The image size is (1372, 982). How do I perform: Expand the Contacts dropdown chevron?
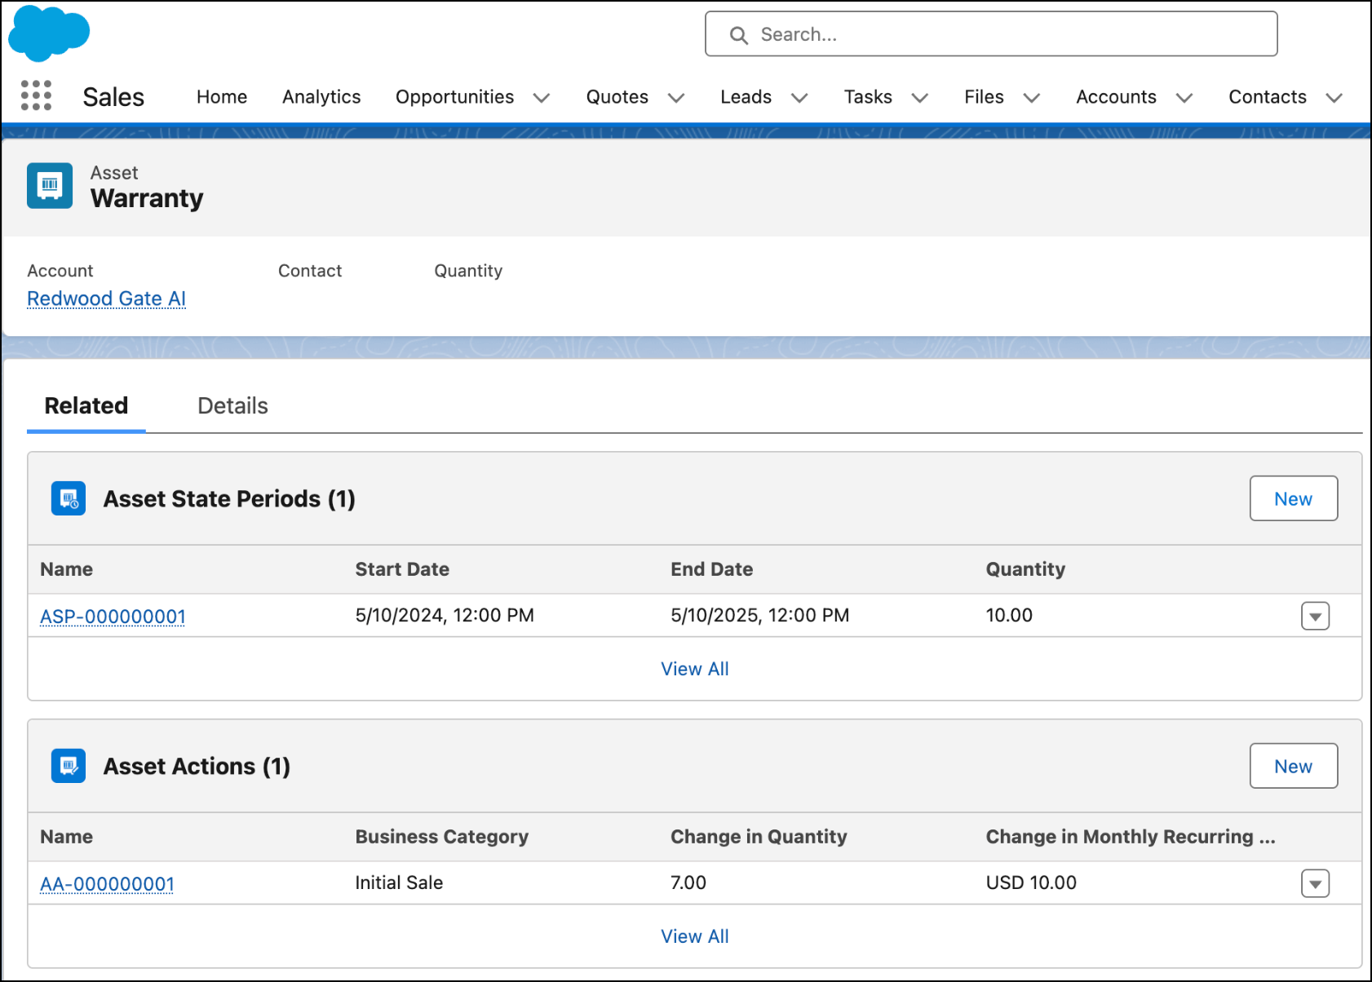click(x=1334, y=98)
